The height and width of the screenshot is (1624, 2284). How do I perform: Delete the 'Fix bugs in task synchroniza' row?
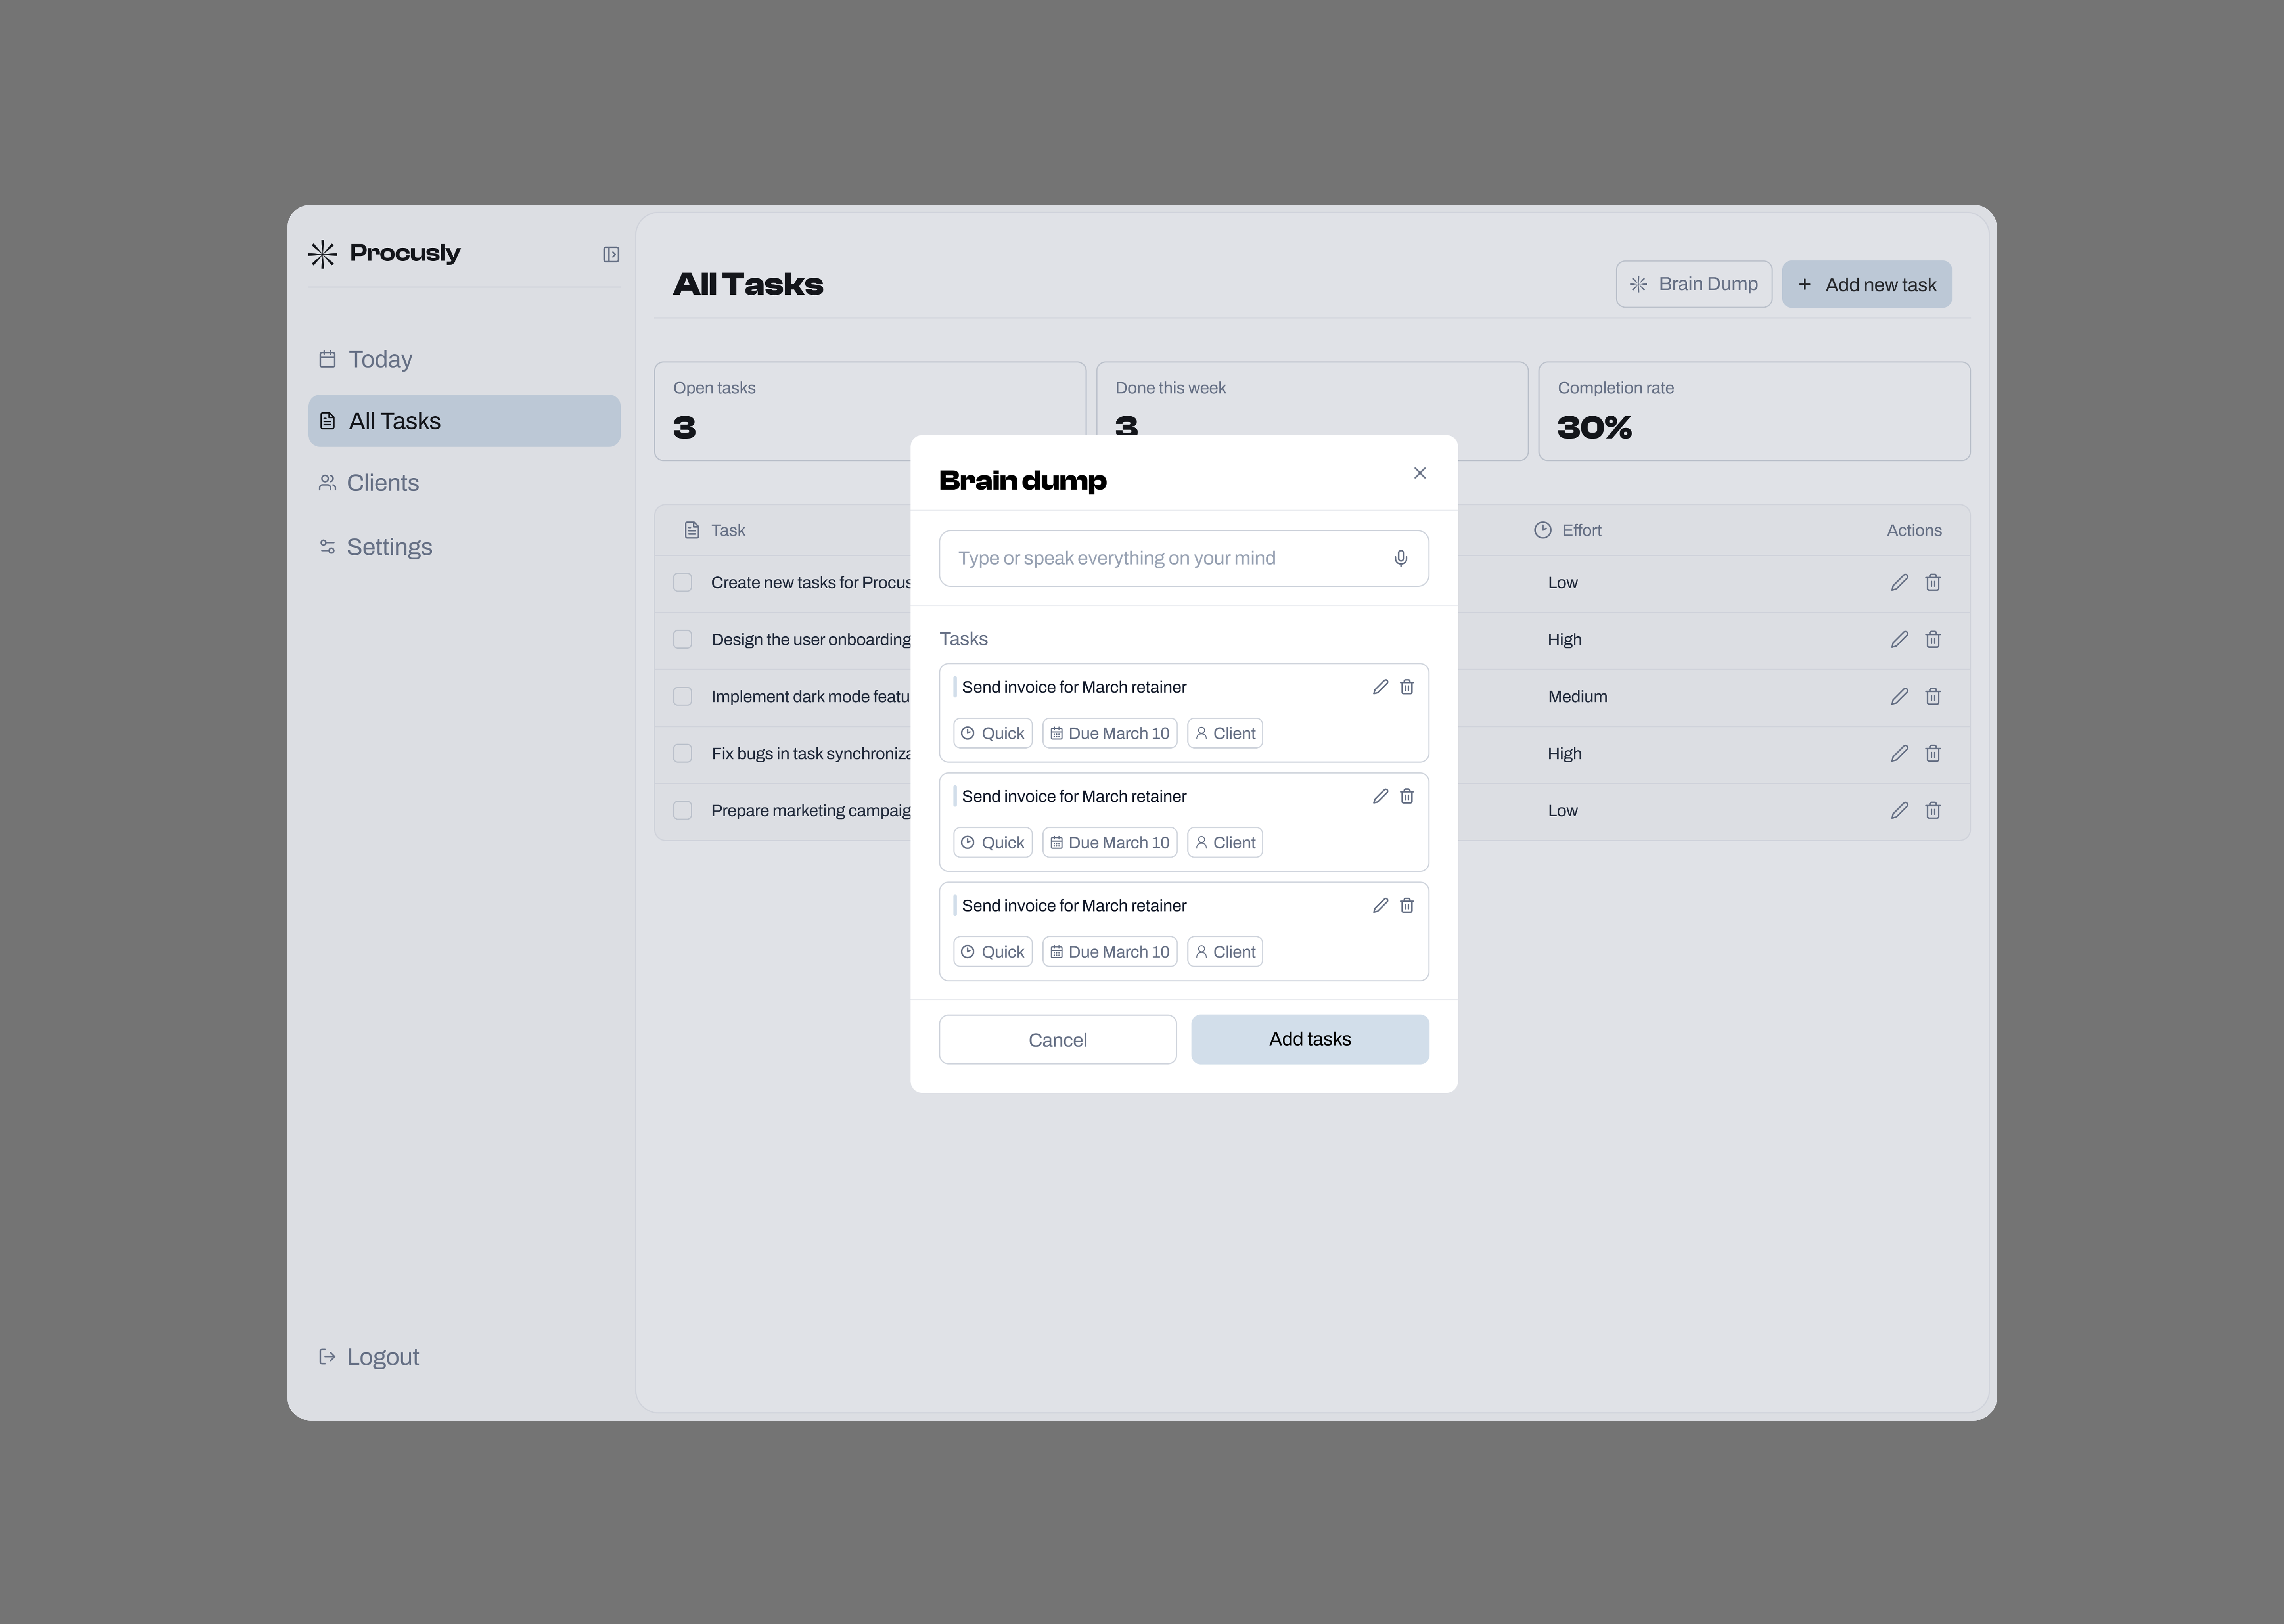1933,753
